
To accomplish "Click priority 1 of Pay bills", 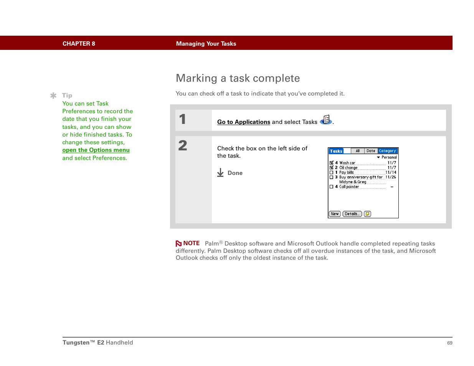I will pos(336,173).
